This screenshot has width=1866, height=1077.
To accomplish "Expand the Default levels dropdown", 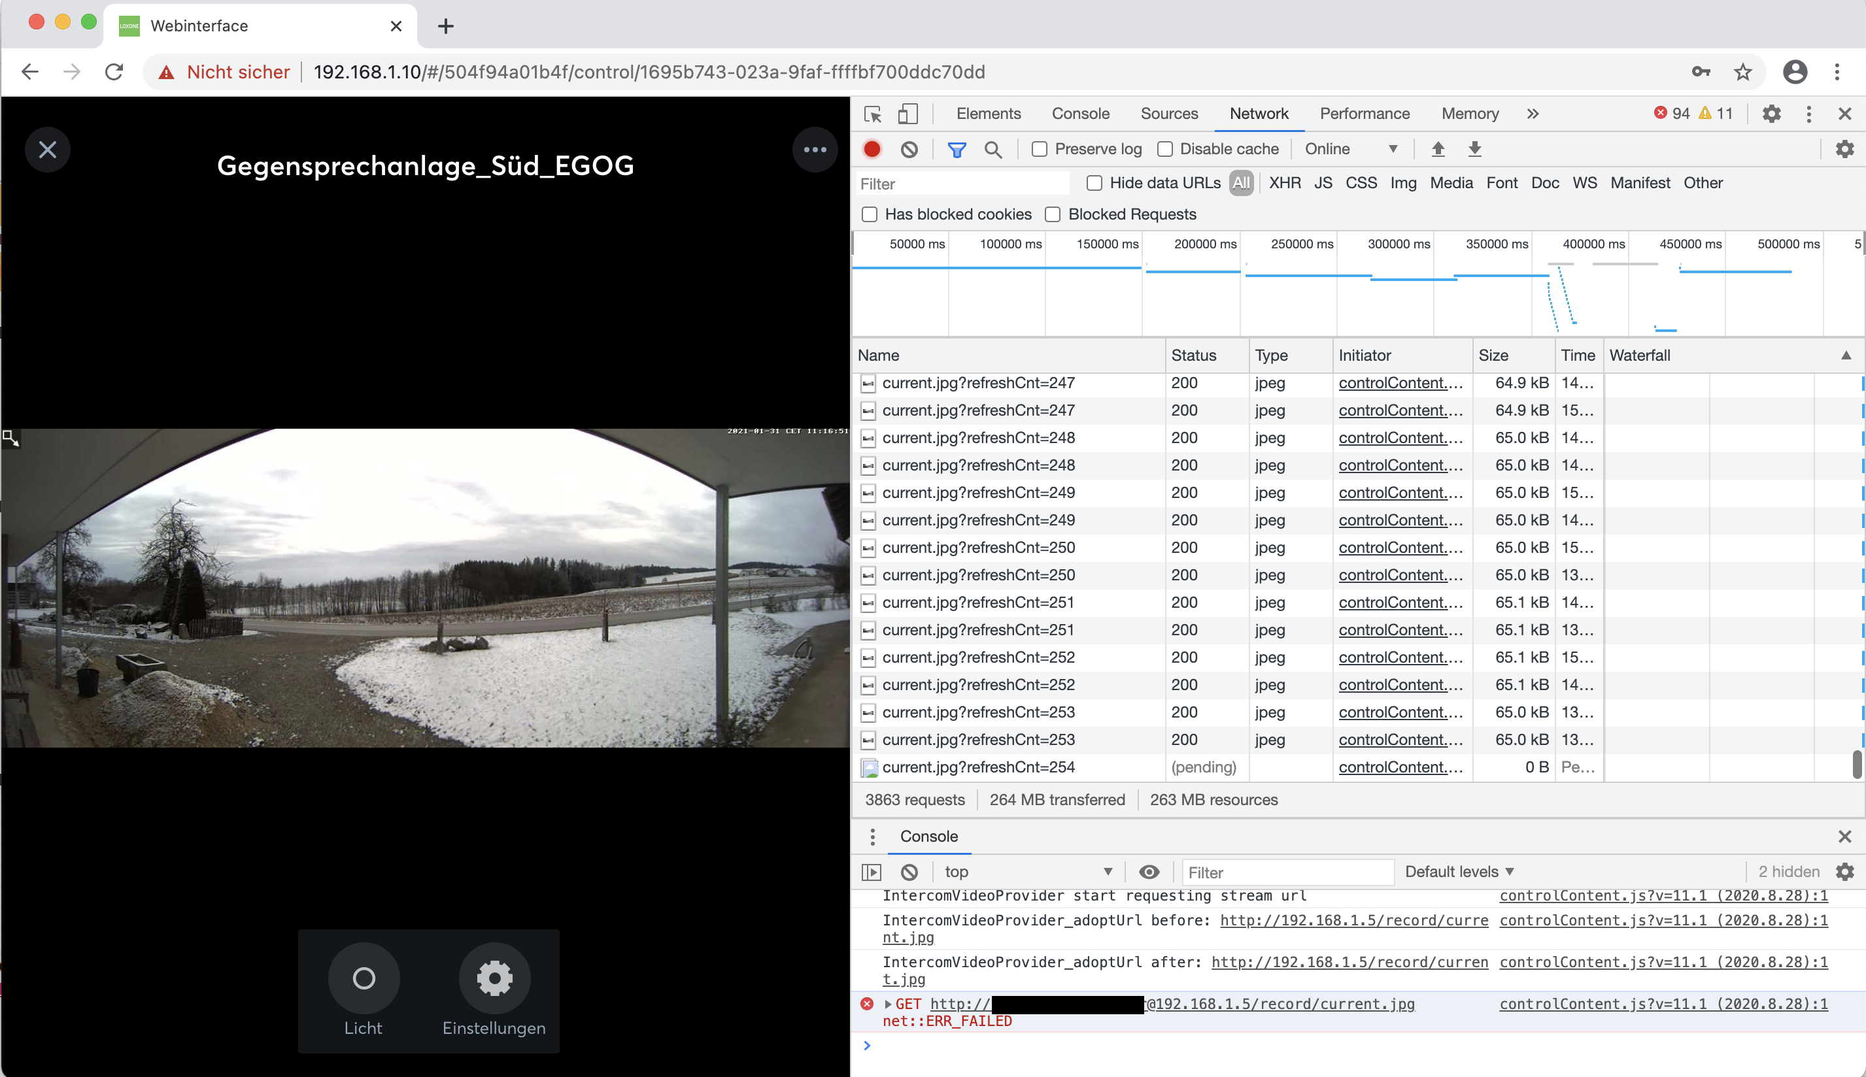I will click(1459, 872).
